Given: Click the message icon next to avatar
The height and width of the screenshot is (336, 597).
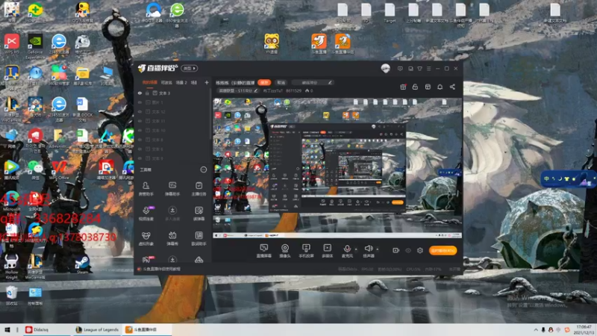Looking at the screenshot, I should point(400,69).
